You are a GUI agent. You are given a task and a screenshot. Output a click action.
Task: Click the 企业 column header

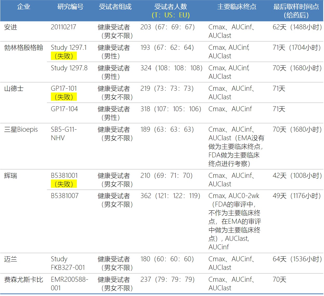pyautogui.click(x=24, y=7)
